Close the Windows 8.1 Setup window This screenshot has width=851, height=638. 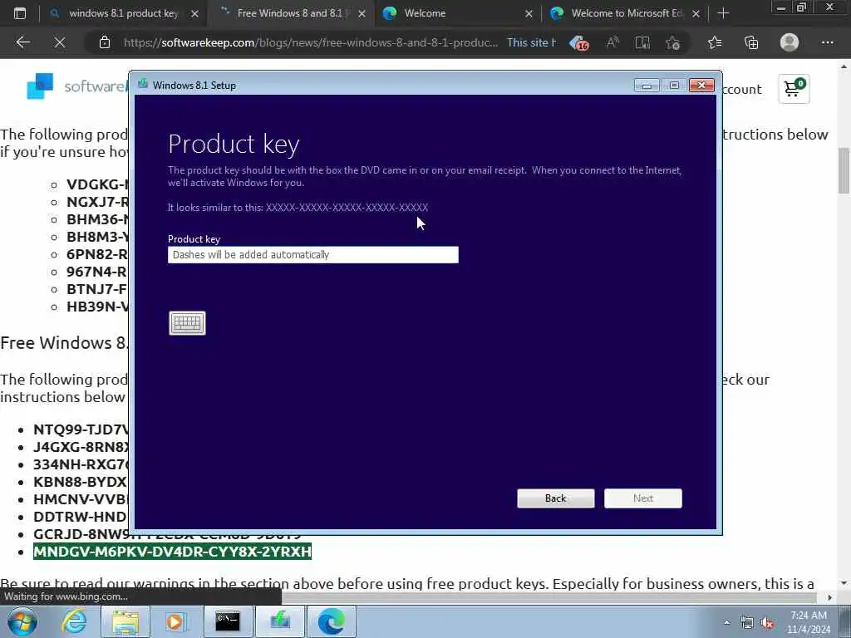tap(701, 86)
